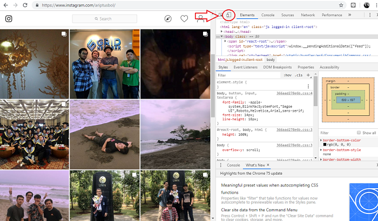This screenshot has width=378, height=221.
Task: Open css:3 link beside #react-root rule
Action: pyautogui.click(x=294, y=129)
